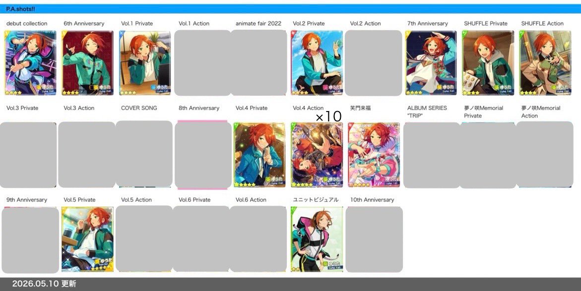This screenshot has width=581, height=291.
Task: Select the SHUFFLE Private card image
Action: tap(488, 63)
